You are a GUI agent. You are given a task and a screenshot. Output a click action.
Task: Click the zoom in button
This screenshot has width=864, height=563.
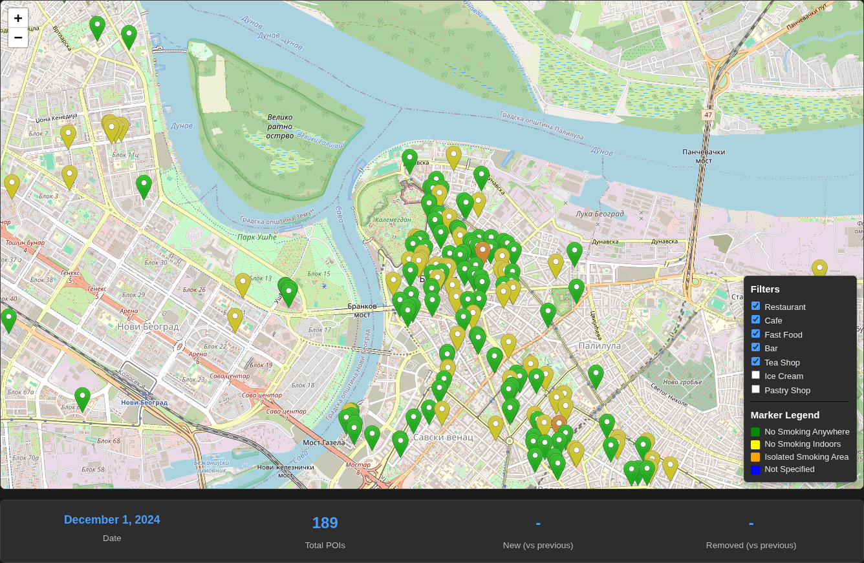pyautogui.click(x=17, y=18)
